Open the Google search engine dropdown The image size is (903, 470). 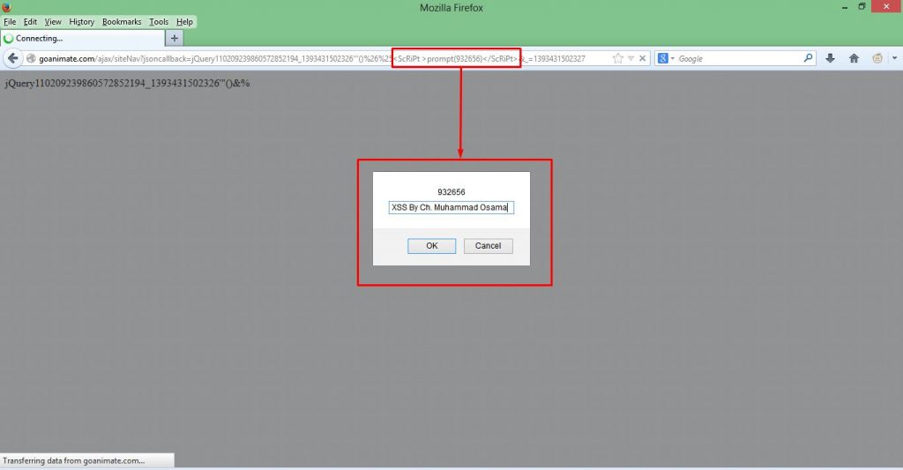666,59
